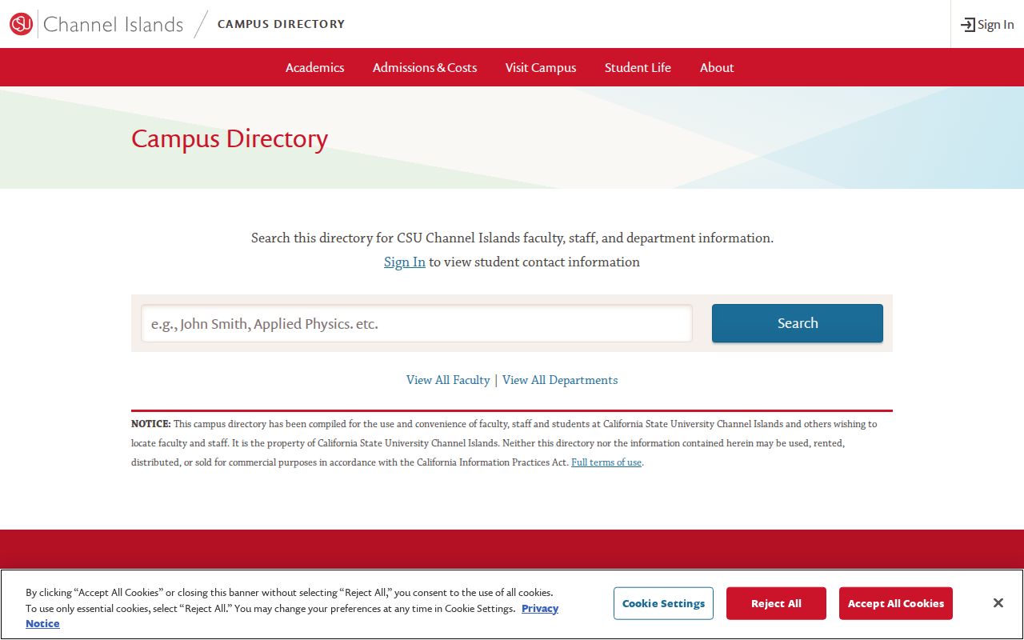Click the Reject All cookies button

776,603
